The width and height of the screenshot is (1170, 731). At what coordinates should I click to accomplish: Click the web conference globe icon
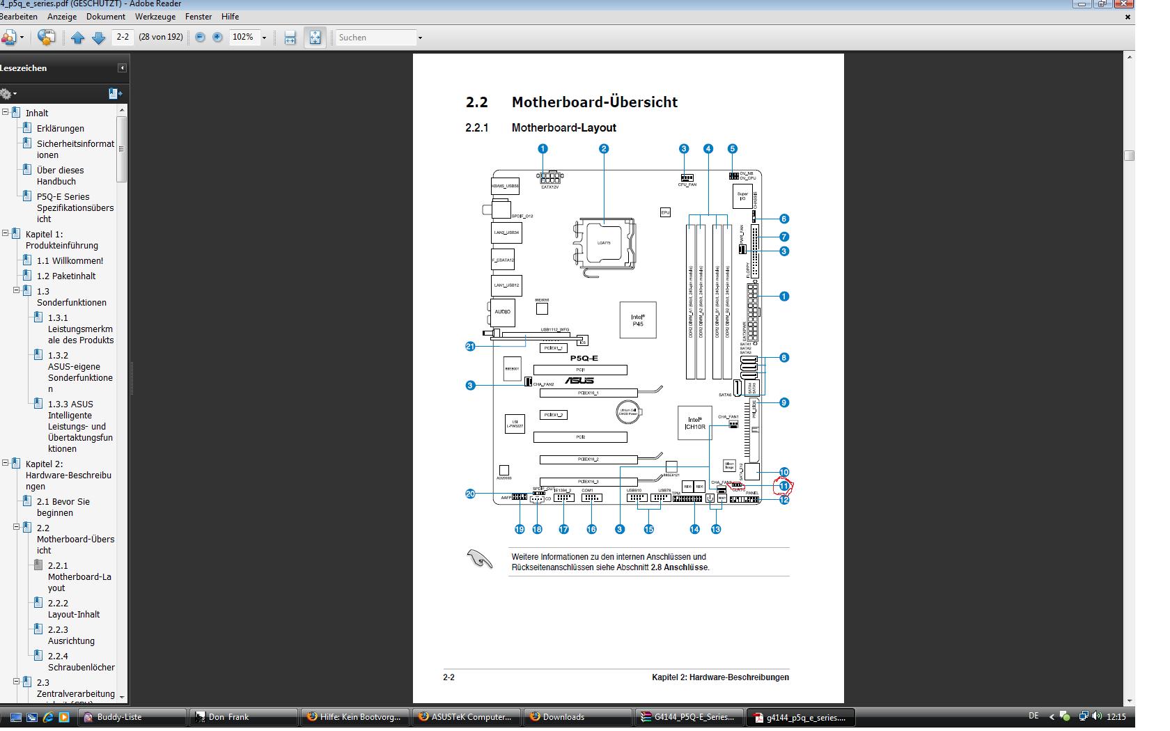[47, 37]
